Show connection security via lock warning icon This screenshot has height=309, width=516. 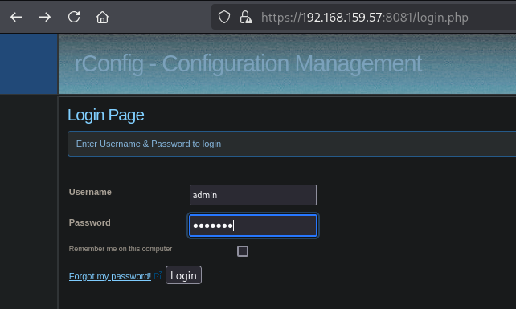tap(245, 17)
